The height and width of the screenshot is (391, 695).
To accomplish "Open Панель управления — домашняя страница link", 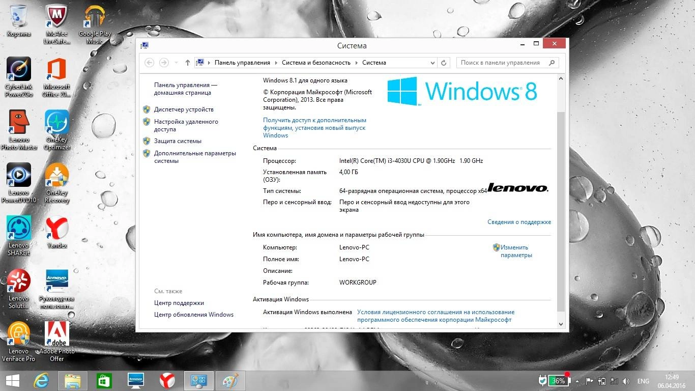I will coord(186,89).
